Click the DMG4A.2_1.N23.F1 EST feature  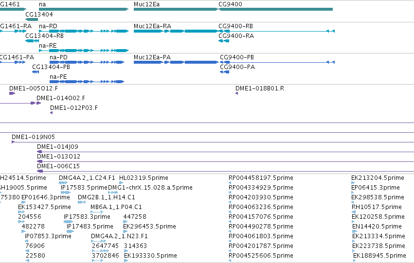coord(98,241)
